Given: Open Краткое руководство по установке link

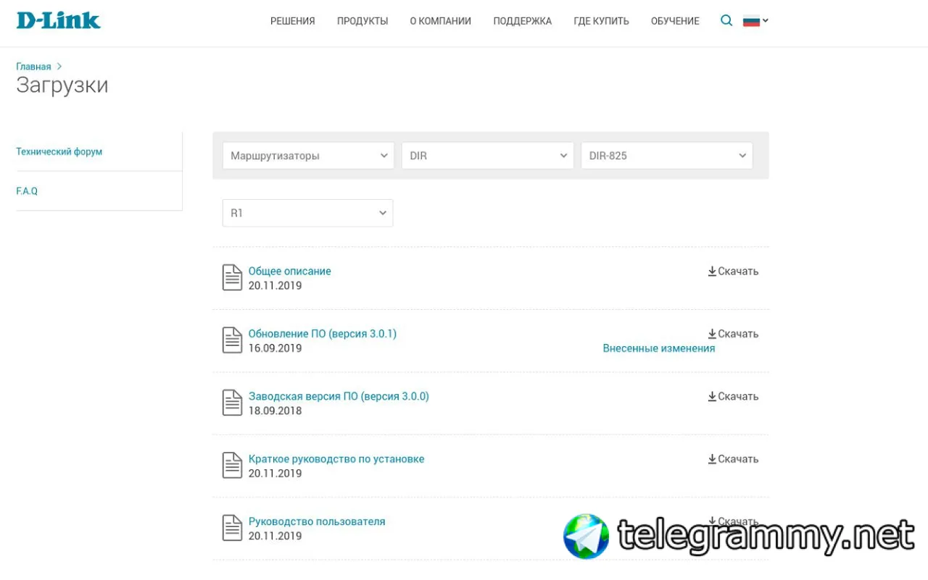Looking at the screenshot, I should 336,459.
